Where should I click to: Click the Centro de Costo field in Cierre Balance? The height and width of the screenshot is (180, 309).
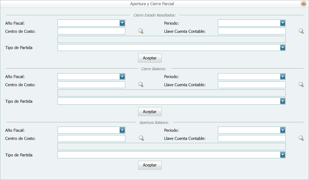91,85
